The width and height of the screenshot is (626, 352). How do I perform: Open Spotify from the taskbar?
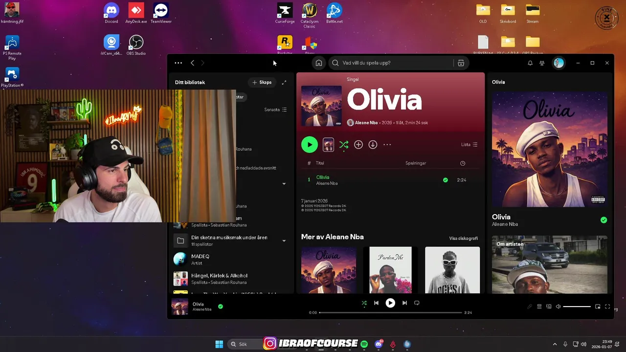click(x=364, y=344)
